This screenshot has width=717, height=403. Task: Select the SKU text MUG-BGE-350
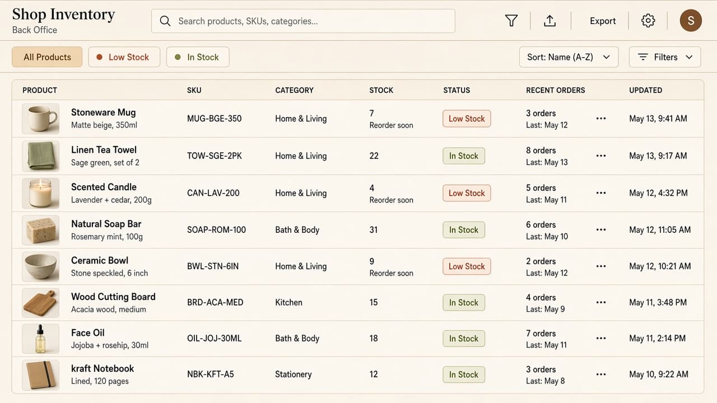(x=215, y=119)
